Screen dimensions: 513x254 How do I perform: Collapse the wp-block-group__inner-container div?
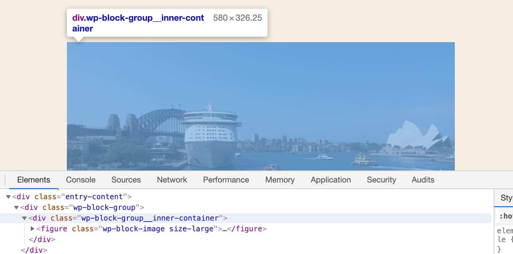24,218
